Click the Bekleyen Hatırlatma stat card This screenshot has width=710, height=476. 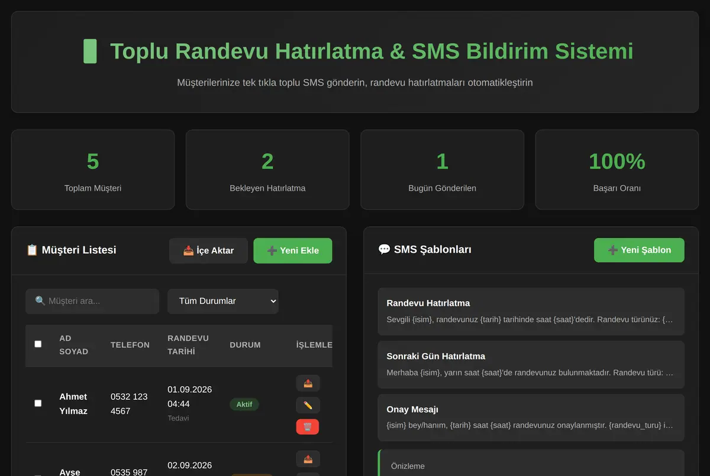point(267,169)
